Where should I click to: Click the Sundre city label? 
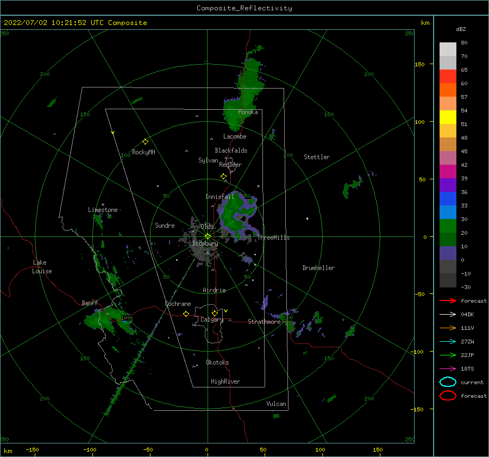coord(165,225)
